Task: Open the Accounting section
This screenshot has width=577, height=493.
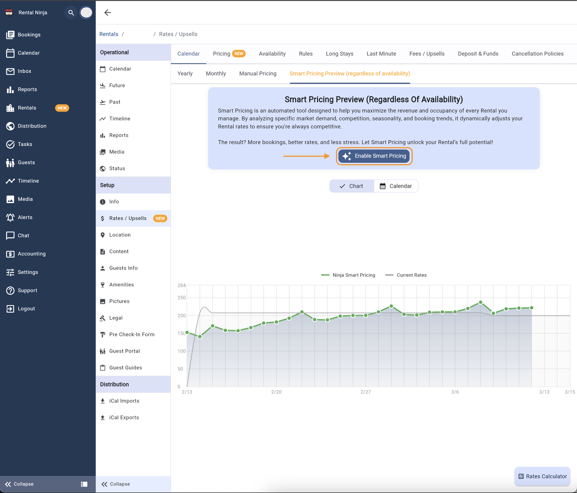Action: (x=32, y=254)
